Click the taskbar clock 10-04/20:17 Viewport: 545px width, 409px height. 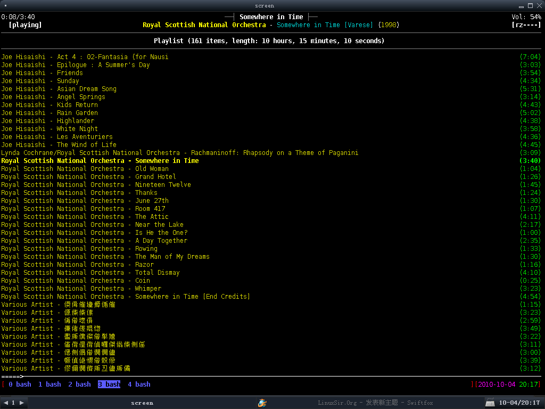tap(519, 403)
